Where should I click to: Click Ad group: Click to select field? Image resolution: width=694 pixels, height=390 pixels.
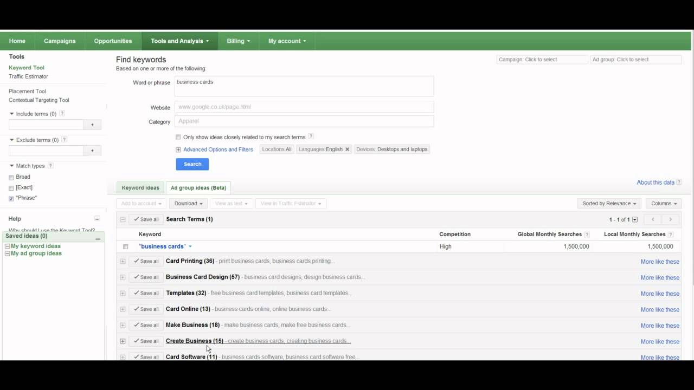[636, 60]
